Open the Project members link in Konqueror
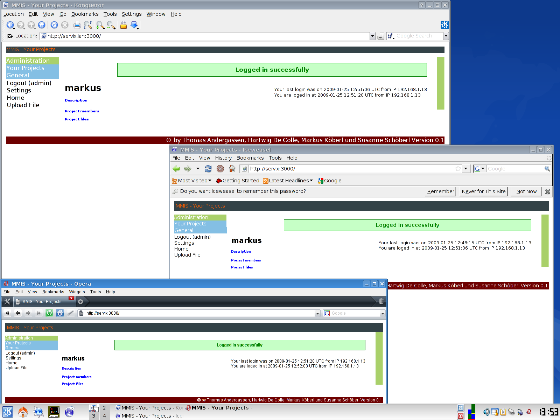560x420 pixels. click(x=82, y=111)
